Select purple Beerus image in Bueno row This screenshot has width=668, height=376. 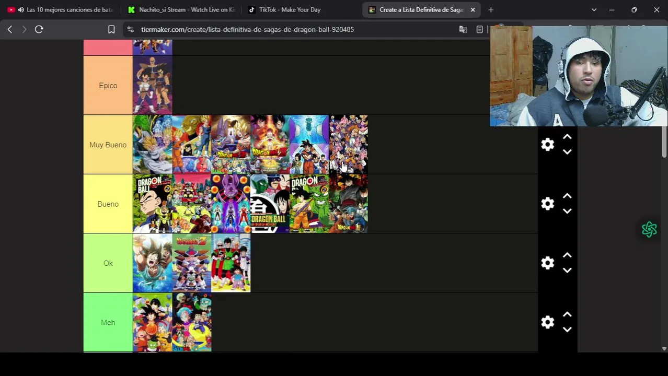click(231, 204)
